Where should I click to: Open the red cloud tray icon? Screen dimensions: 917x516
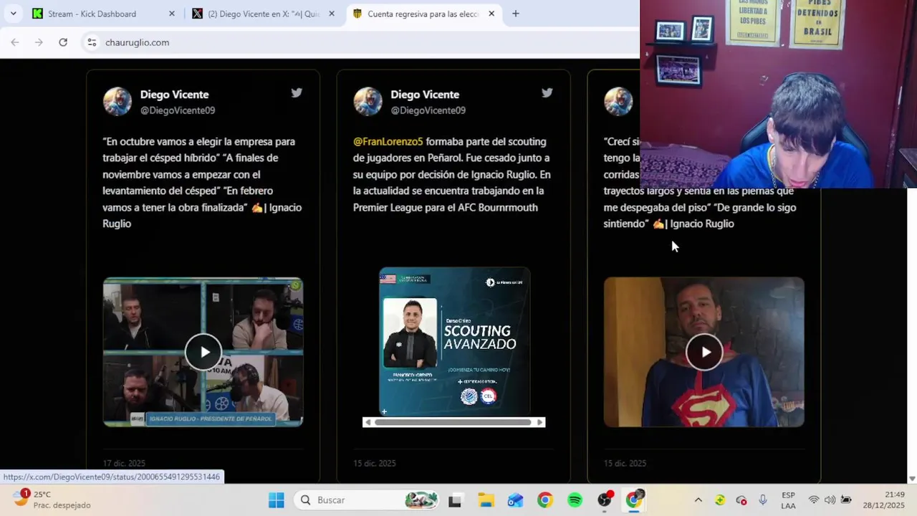coord(741,500)
